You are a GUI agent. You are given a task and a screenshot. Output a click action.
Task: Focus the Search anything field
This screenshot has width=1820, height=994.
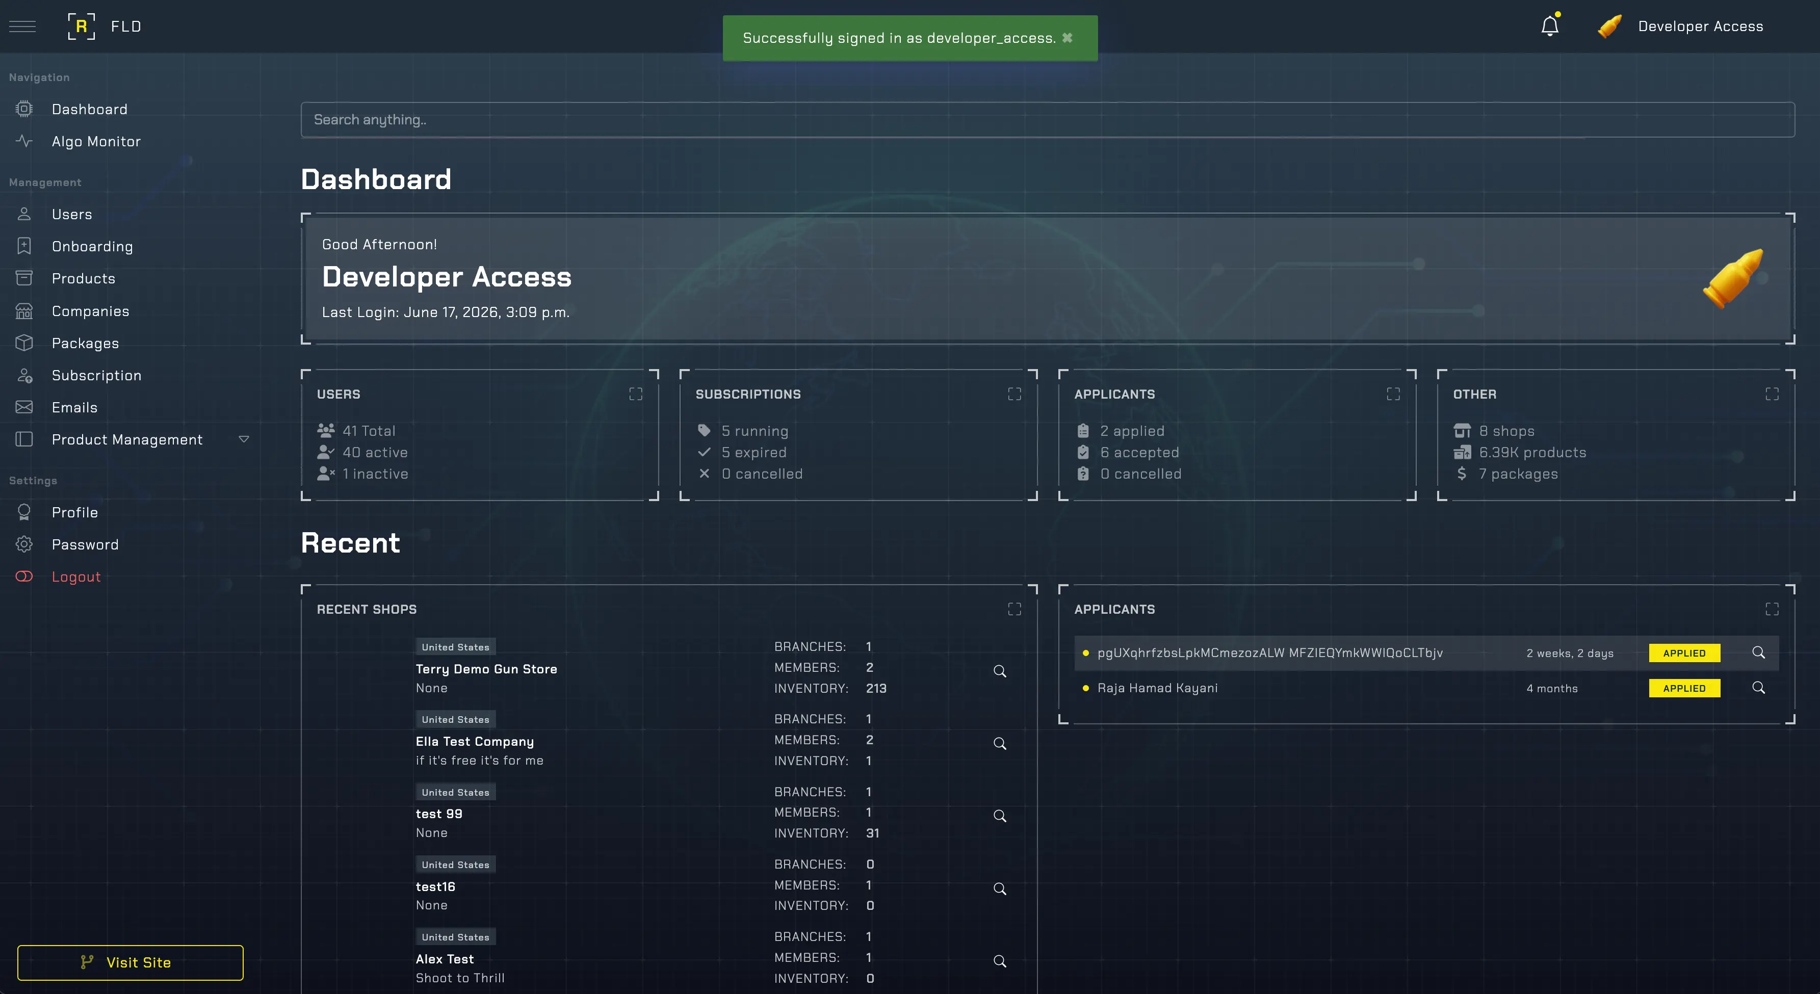click(1047, 119)
